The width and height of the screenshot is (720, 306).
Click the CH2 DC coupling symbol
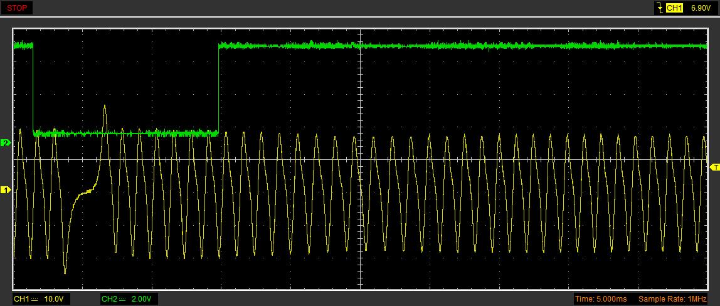click(123, 299)
